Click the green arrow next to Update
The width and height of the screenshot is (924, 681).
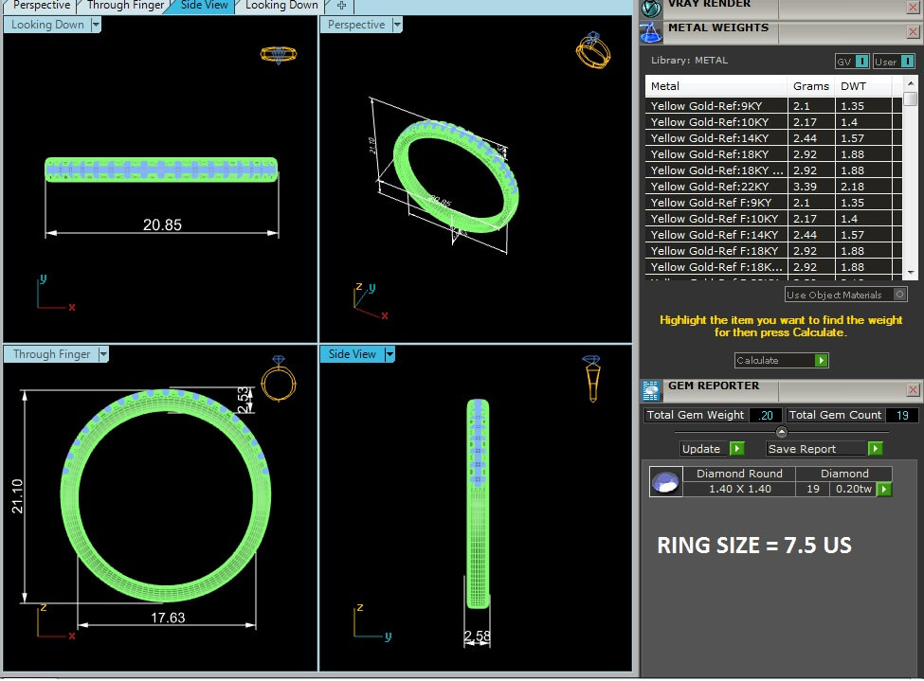pos(736,449)
